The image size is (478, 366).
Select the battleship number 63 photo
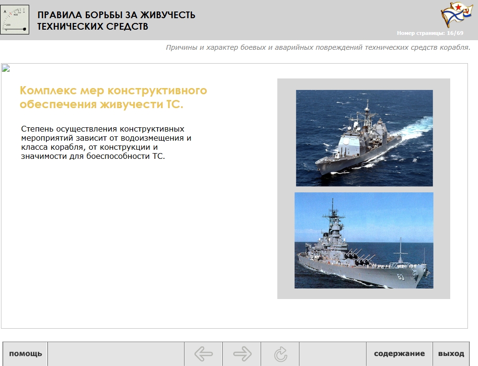(364, 240)
